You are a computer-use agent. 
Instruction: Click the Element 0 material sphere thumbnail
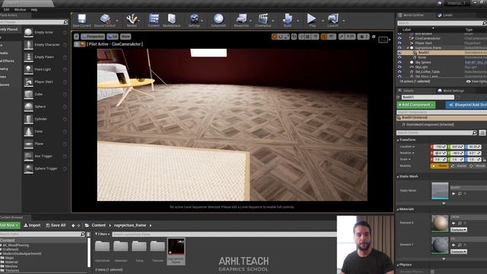click(x=440, y=223)
